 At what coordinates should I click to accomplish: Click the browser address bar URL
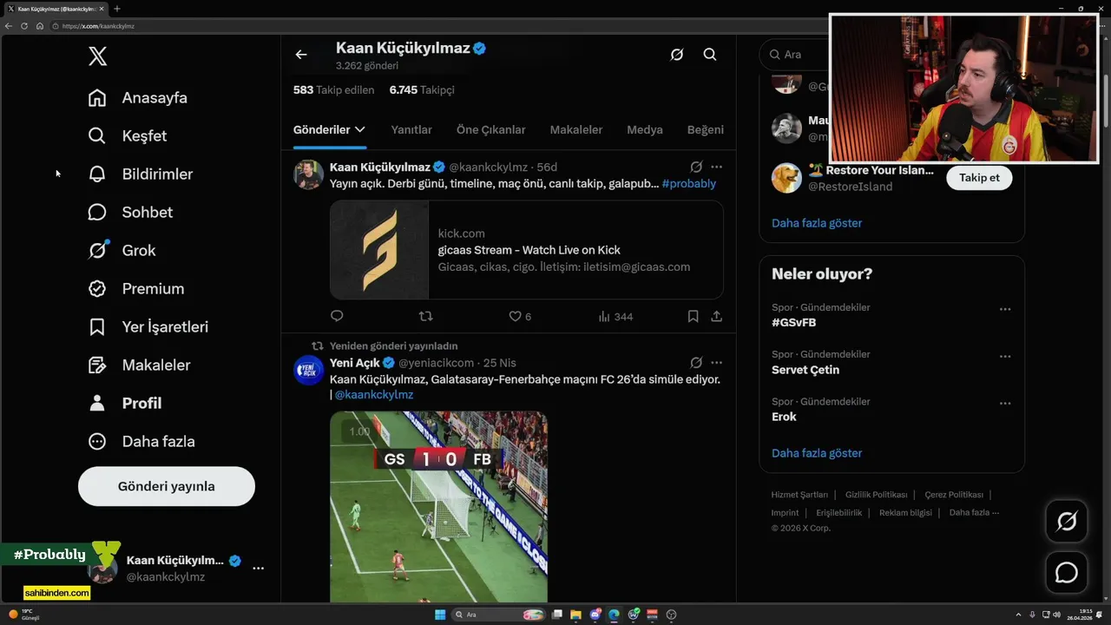(x=98, y=26)
